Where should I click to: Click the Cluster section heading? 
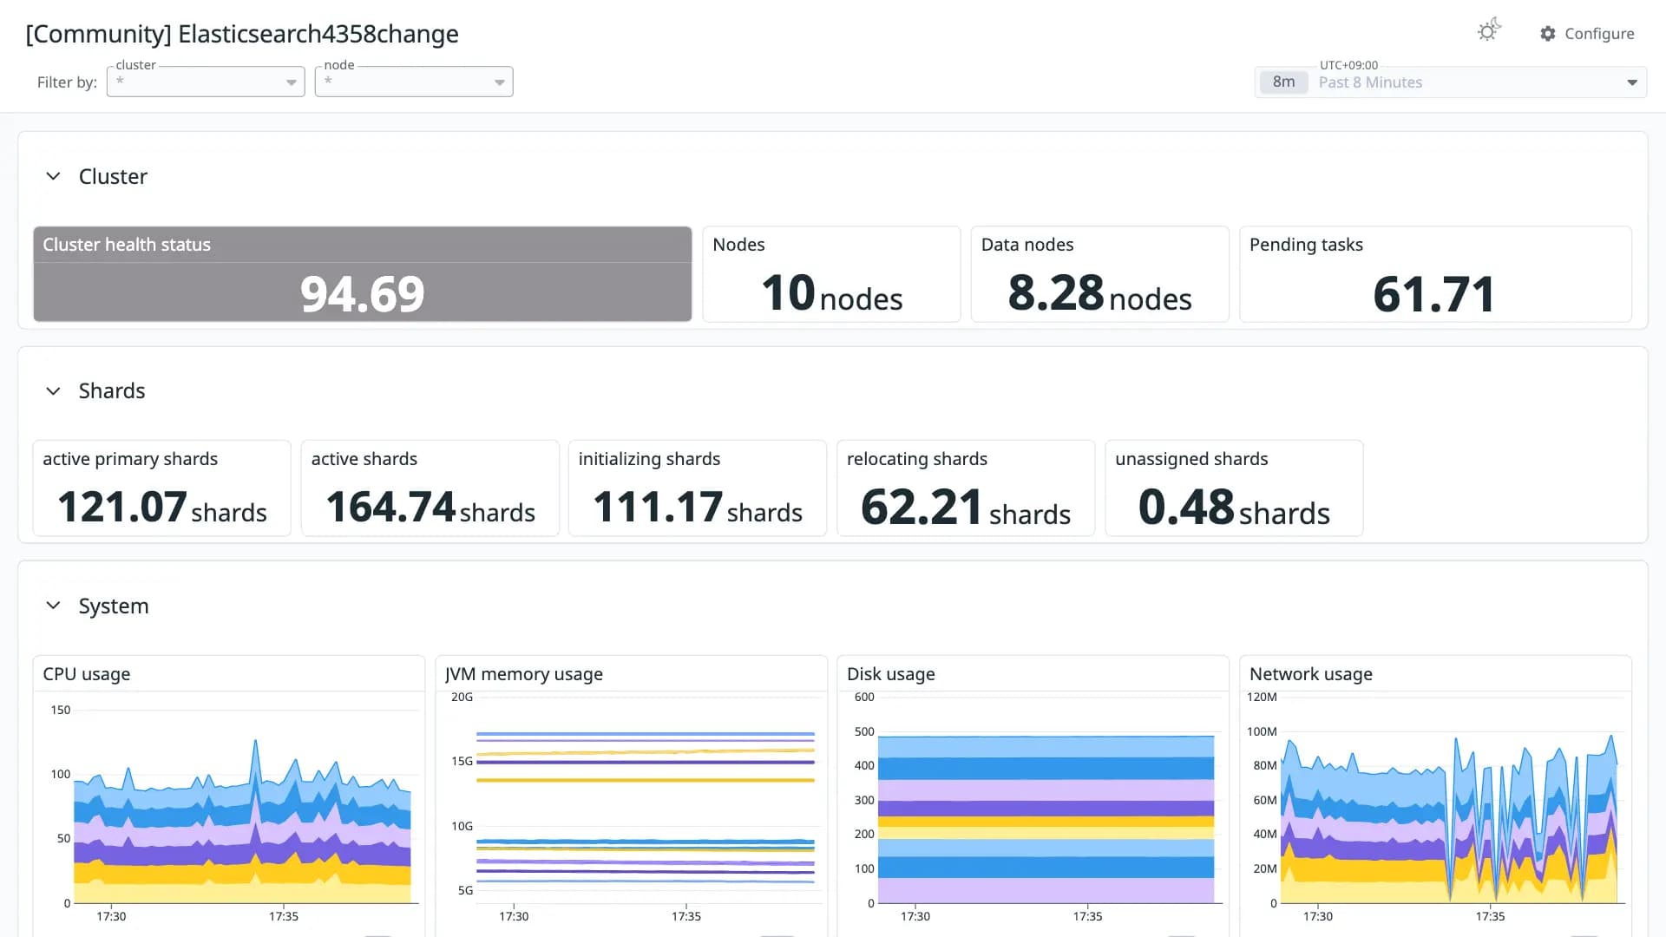(113, 176)
